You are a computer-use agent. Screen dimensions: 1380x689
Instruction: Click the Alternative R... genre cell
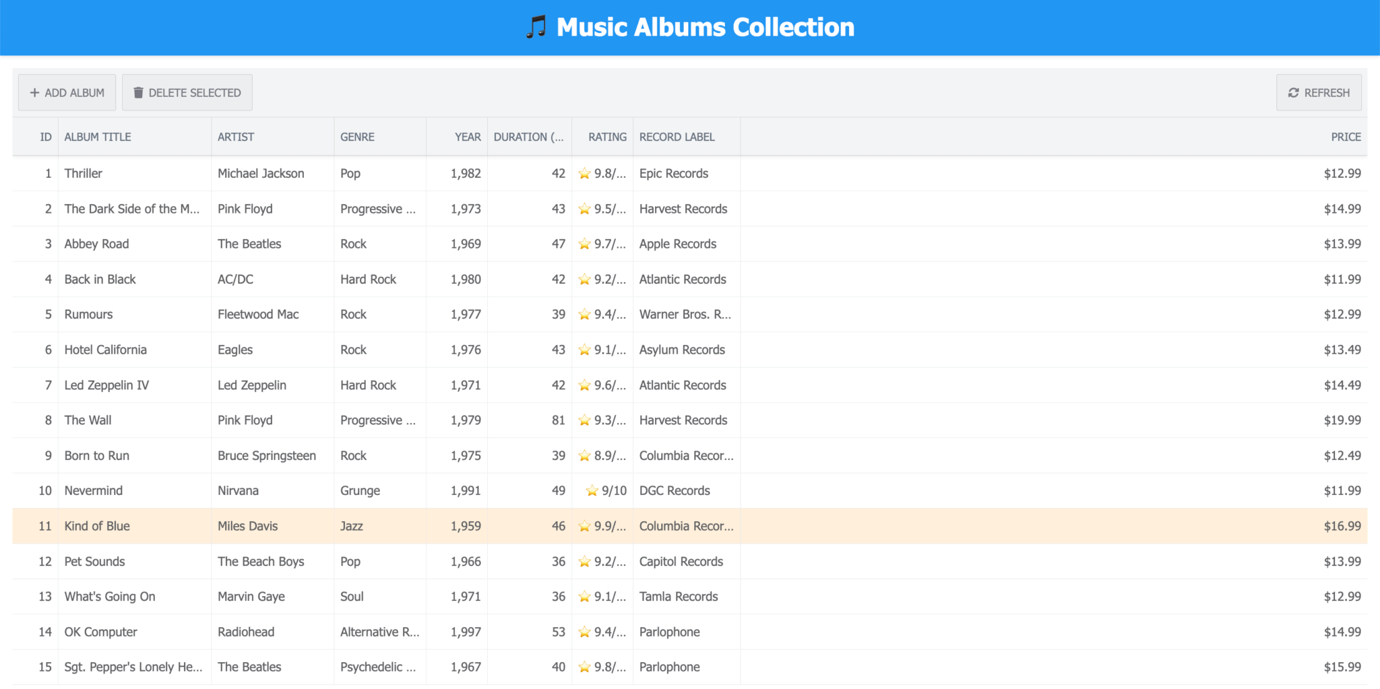tap(380, 632)
